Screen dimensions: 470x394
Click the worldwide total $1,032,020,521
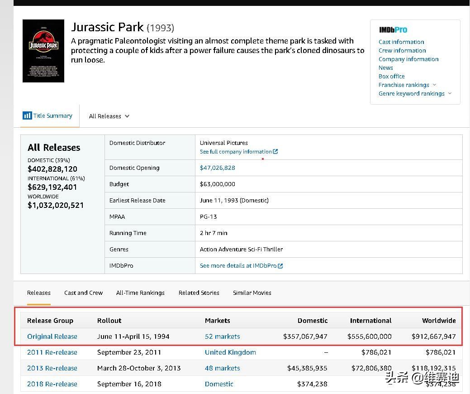pos(56,205)
